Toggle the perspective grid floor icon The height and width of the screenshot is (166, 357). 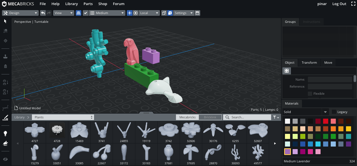click(x=79, y=13)
